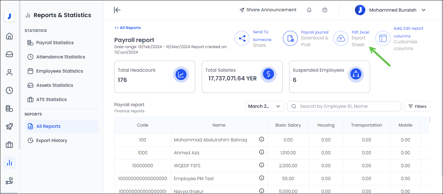Open the rocket icon in the sidebar
Screen dimensions: 443x194
(x=9, y=127)
